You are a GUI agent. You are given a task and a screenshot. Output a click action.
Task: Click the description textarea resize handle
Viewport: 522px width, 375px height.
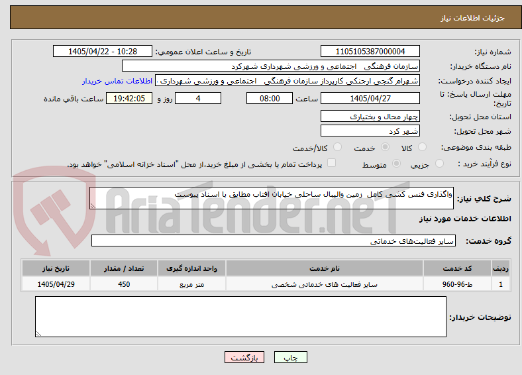click(x=93, y=206)
